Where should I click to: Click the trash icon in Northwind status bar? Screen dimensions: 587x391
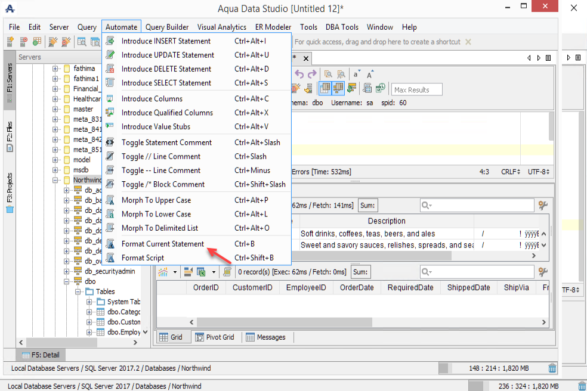(552, 368)
